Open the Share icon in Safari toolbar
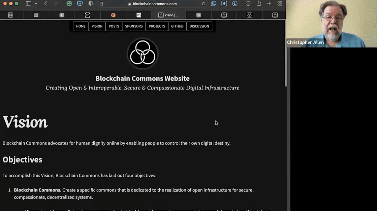Image resolution: width=377 pixels, height=211 pixels. (x=258, y=4)
